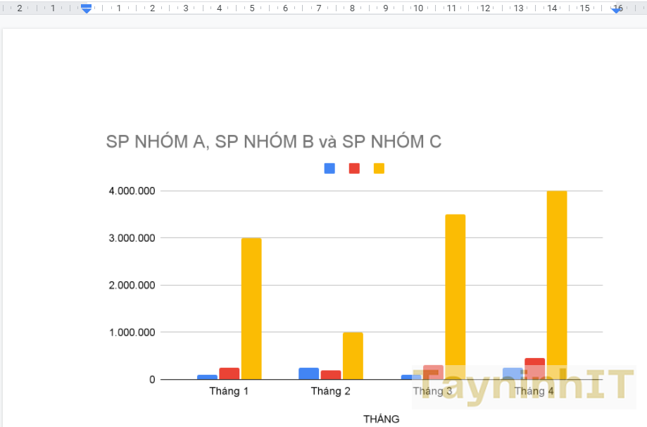Select the blue bar for Tháng 2
Image resolution: width=647 pixels, height=427 pixels.
click(x=308, y=374)
